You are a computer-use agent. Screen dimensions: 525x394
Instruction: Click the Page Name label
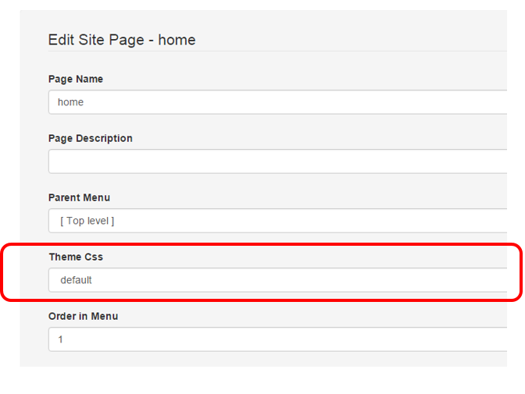tap(76, 80)
